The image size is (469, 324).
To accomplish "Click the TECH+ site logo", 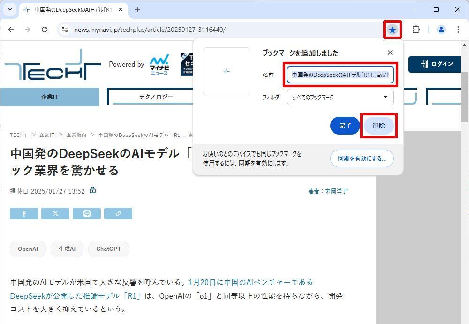I will point(53,64).
